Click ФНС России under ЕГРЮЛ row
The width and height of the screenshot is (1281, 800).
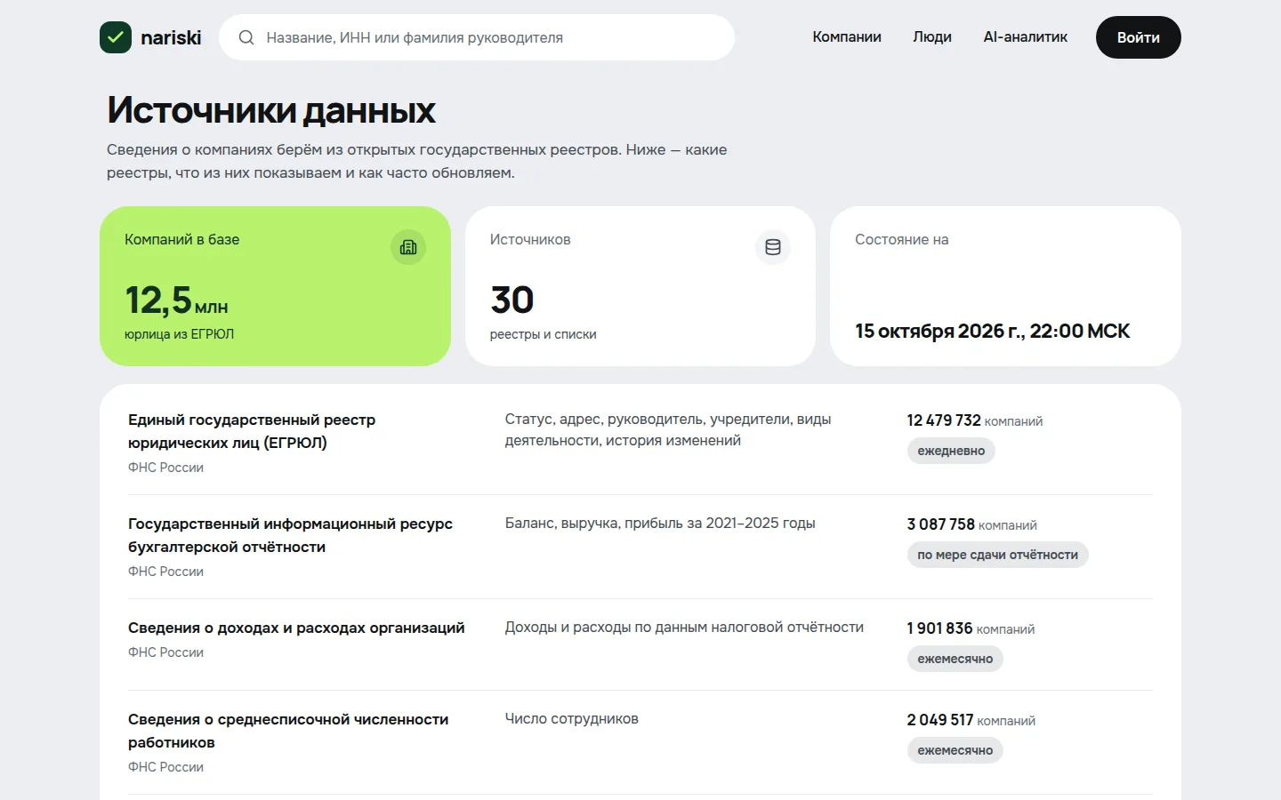pos(165,468)
